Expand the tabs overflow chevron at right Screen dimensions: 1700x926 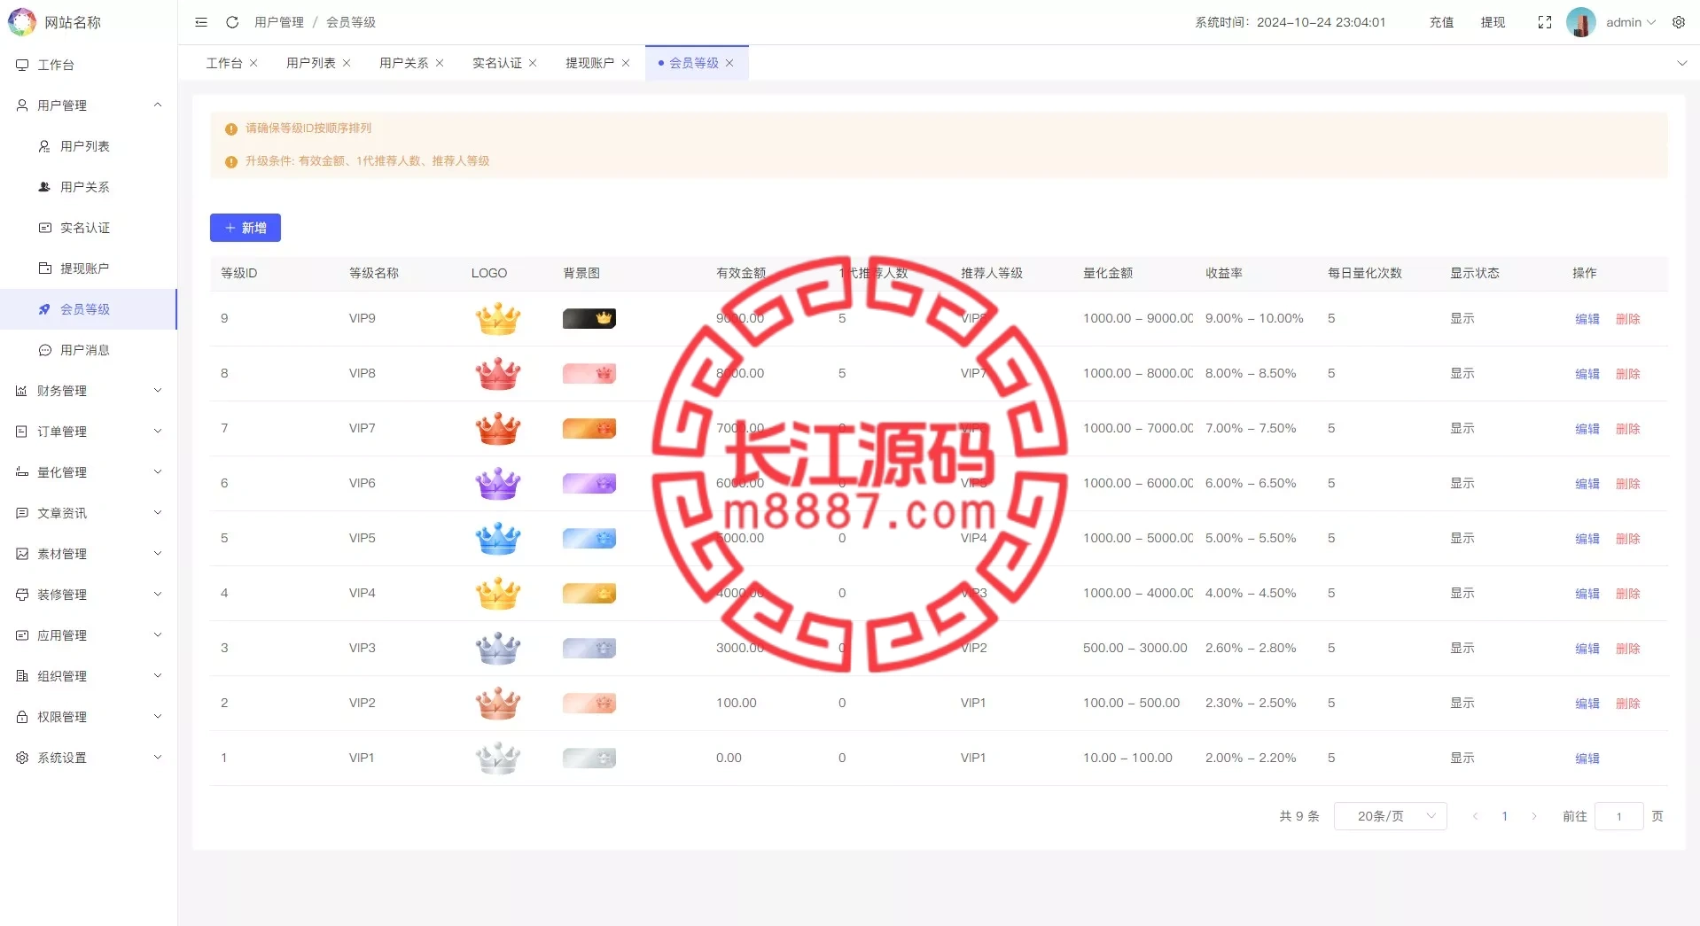1681,63
